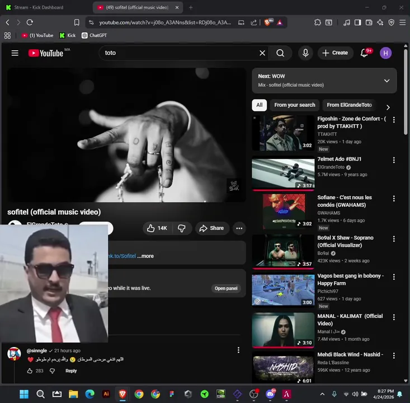Open YouTube bookmark in bookmarks bar
This screenshot has height=403, width=410.
click(37, 35)
